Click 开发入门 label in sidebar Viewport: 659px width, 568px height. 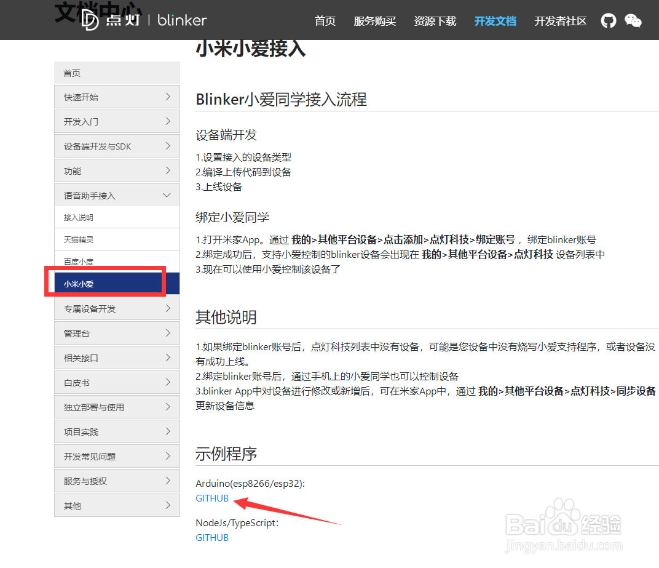pyautogui.click(x=81, y=122)
